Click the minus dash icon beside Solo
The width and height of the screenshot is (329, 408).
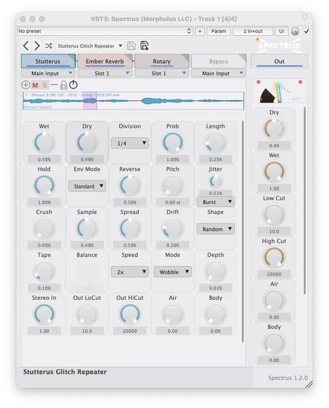click(x=54, y=85)
